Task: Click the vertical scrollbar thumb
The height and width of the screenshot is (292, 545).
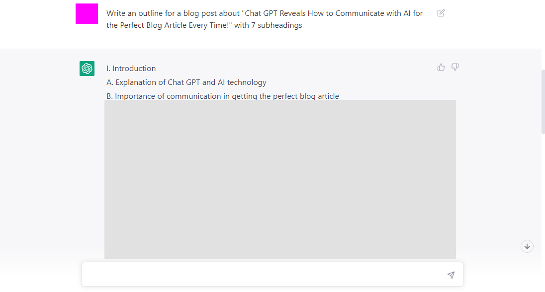Action: (543, 101)
